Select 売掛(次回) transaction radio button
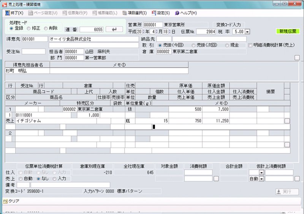 [x=193, y=45]
